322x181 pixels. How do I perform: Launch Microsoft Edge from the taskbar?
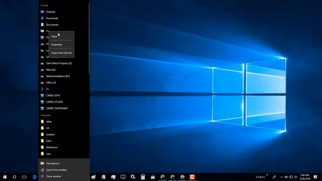pyautogui.click(x=34, y=176)
